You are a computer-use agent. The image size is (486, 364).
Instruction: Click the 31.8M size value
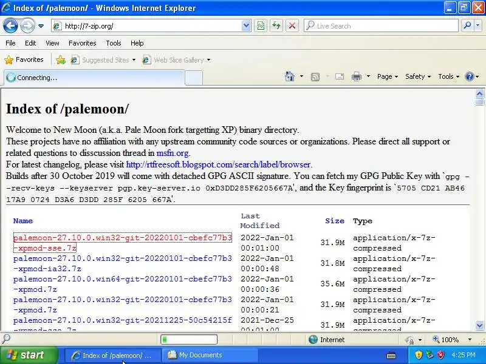click(332, 263)
